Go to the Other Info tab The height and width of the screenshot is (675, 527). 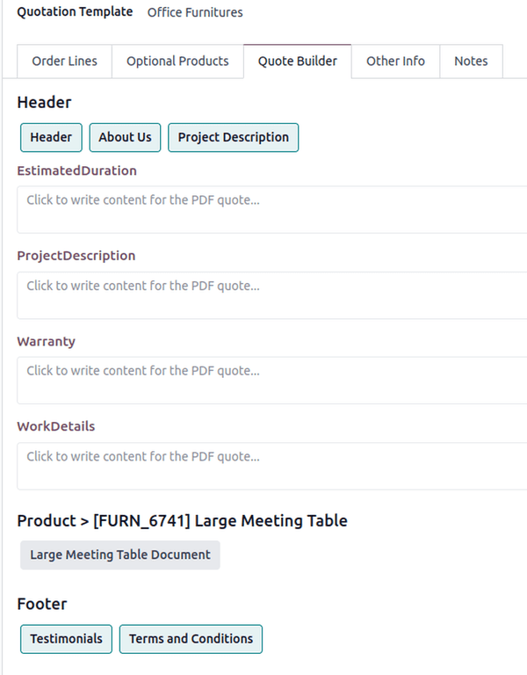[395, 62]
